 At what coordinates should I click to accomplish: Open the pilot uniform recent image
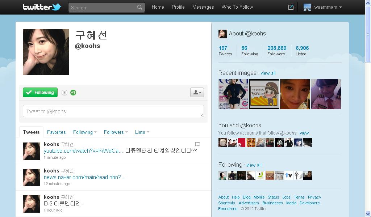point(326,94)
